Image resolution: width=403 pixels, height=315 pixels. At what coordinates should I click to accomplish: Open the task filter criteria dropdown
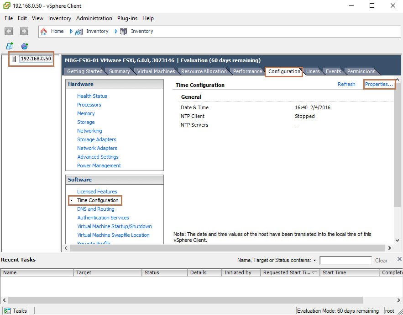(314, 260)
